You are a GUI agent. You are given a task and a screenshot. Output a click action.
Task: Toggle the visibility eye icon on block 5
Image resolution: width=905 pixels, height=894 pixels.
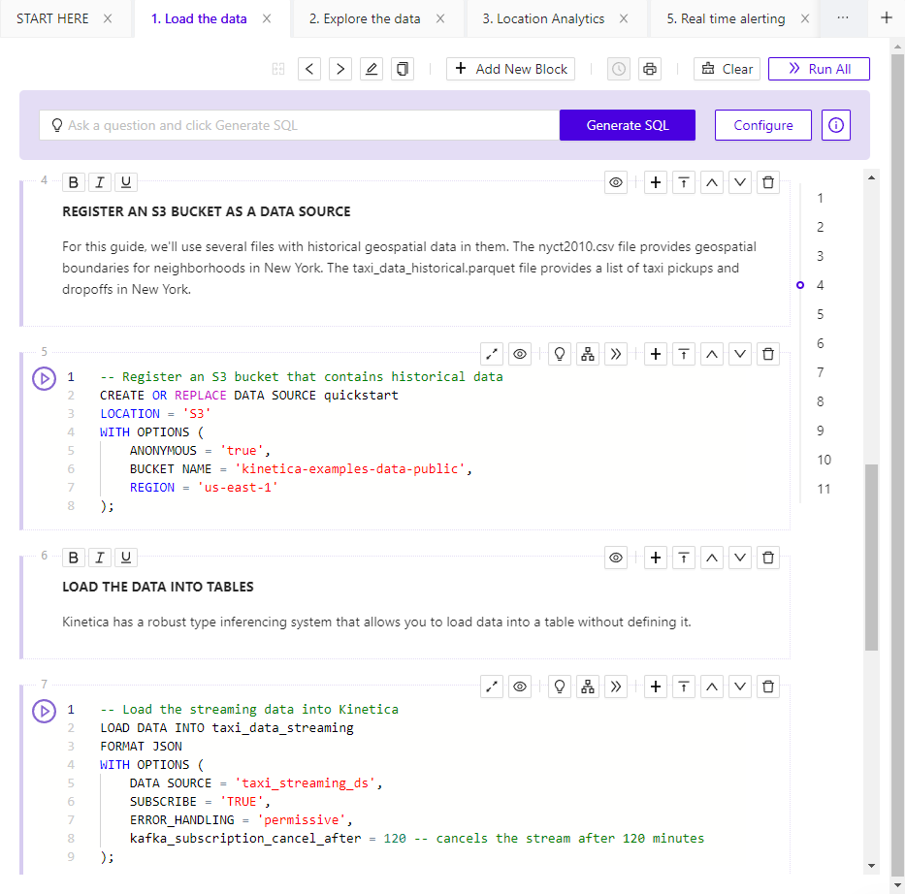tap(519, 353)
